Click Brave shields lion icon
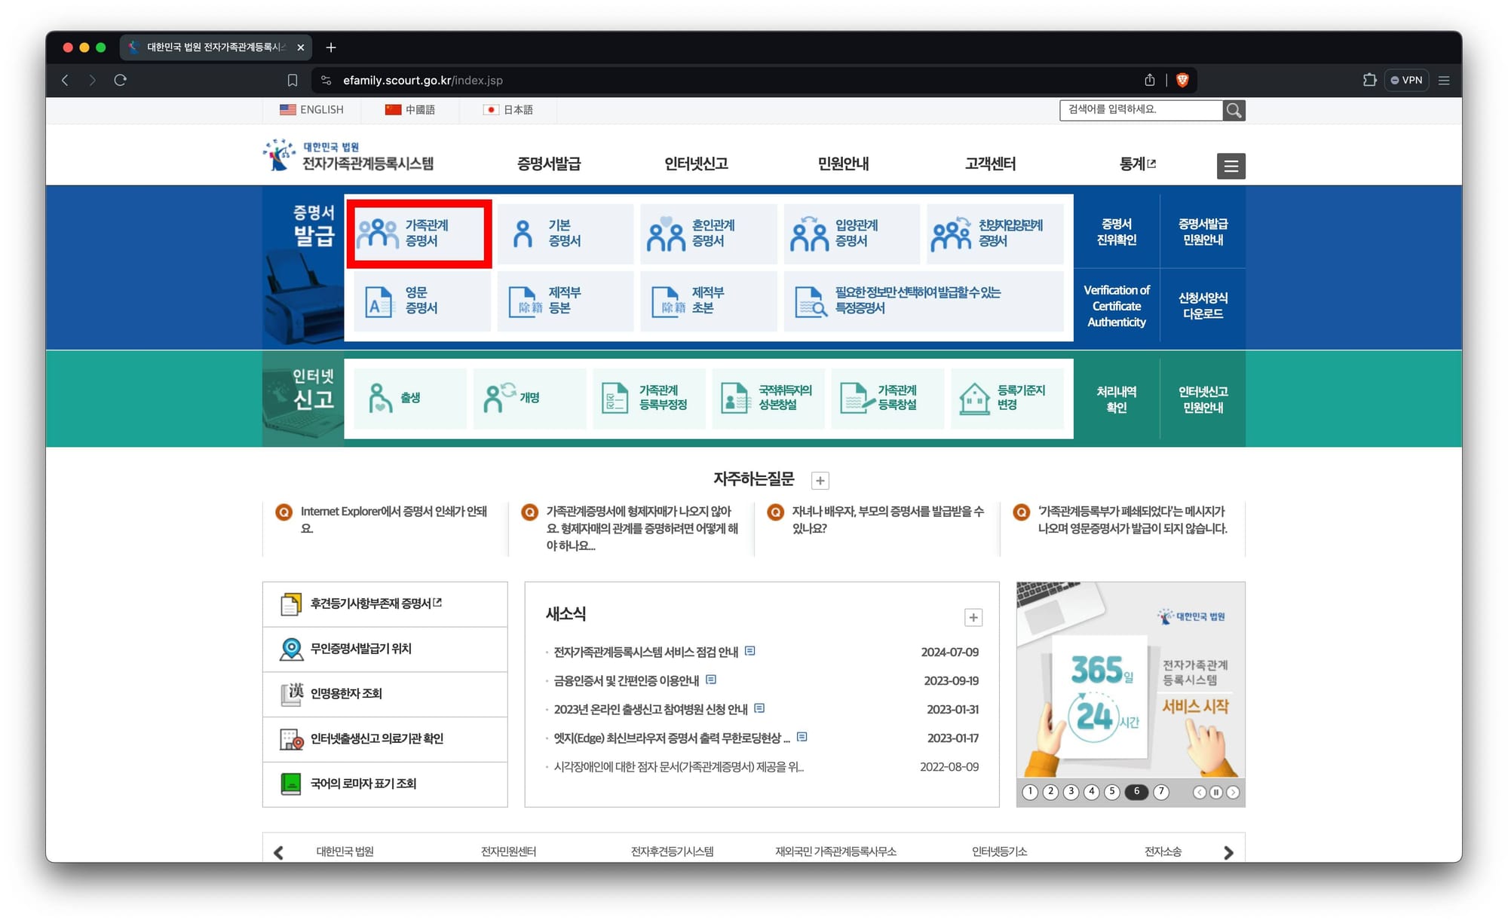The width and height of the screenshot is (1508, 923). [x=1182, y=80]
